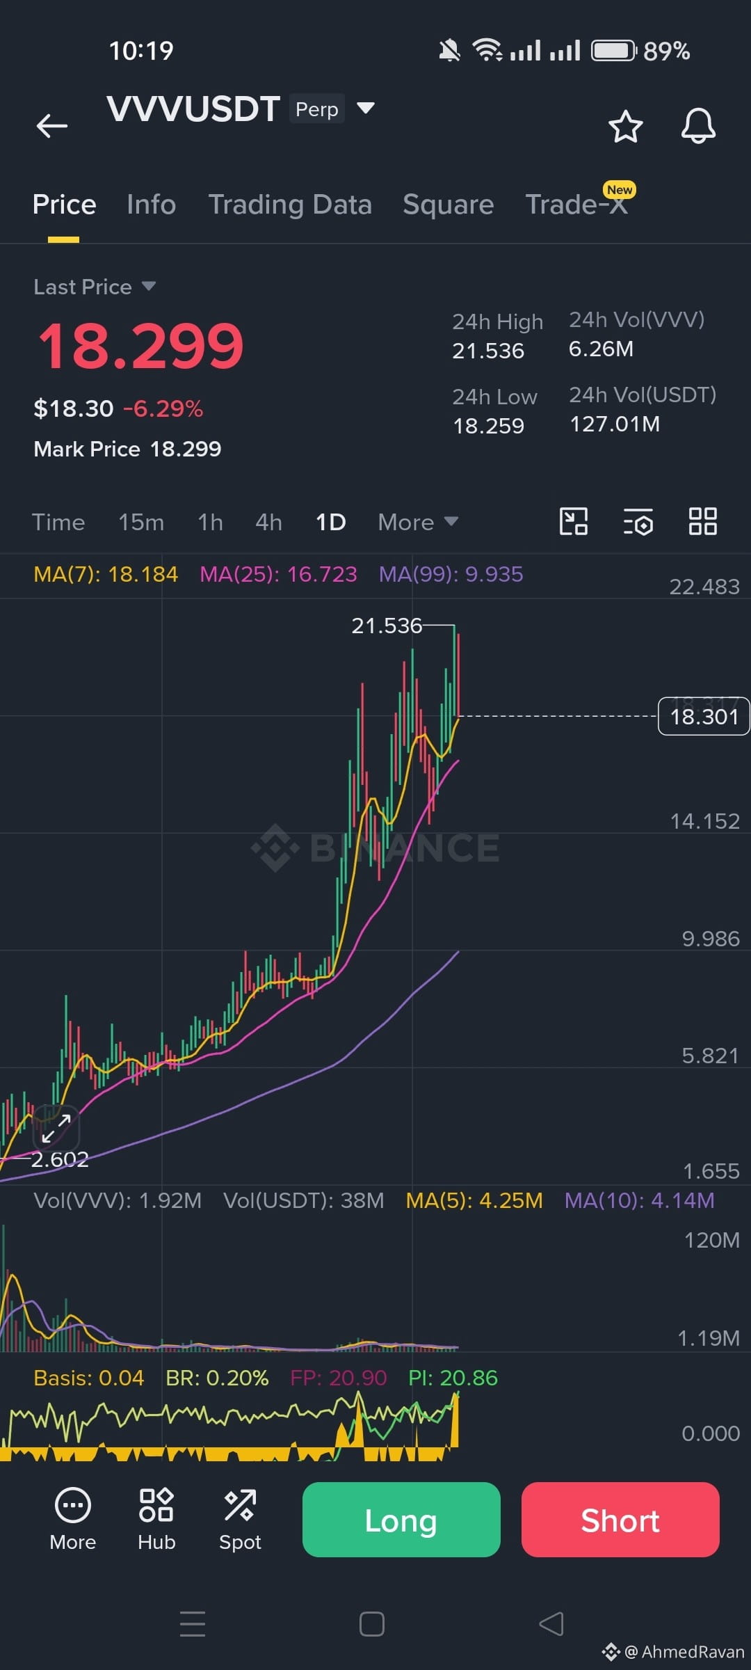Tap the Wi-Fi status icon

487,49
